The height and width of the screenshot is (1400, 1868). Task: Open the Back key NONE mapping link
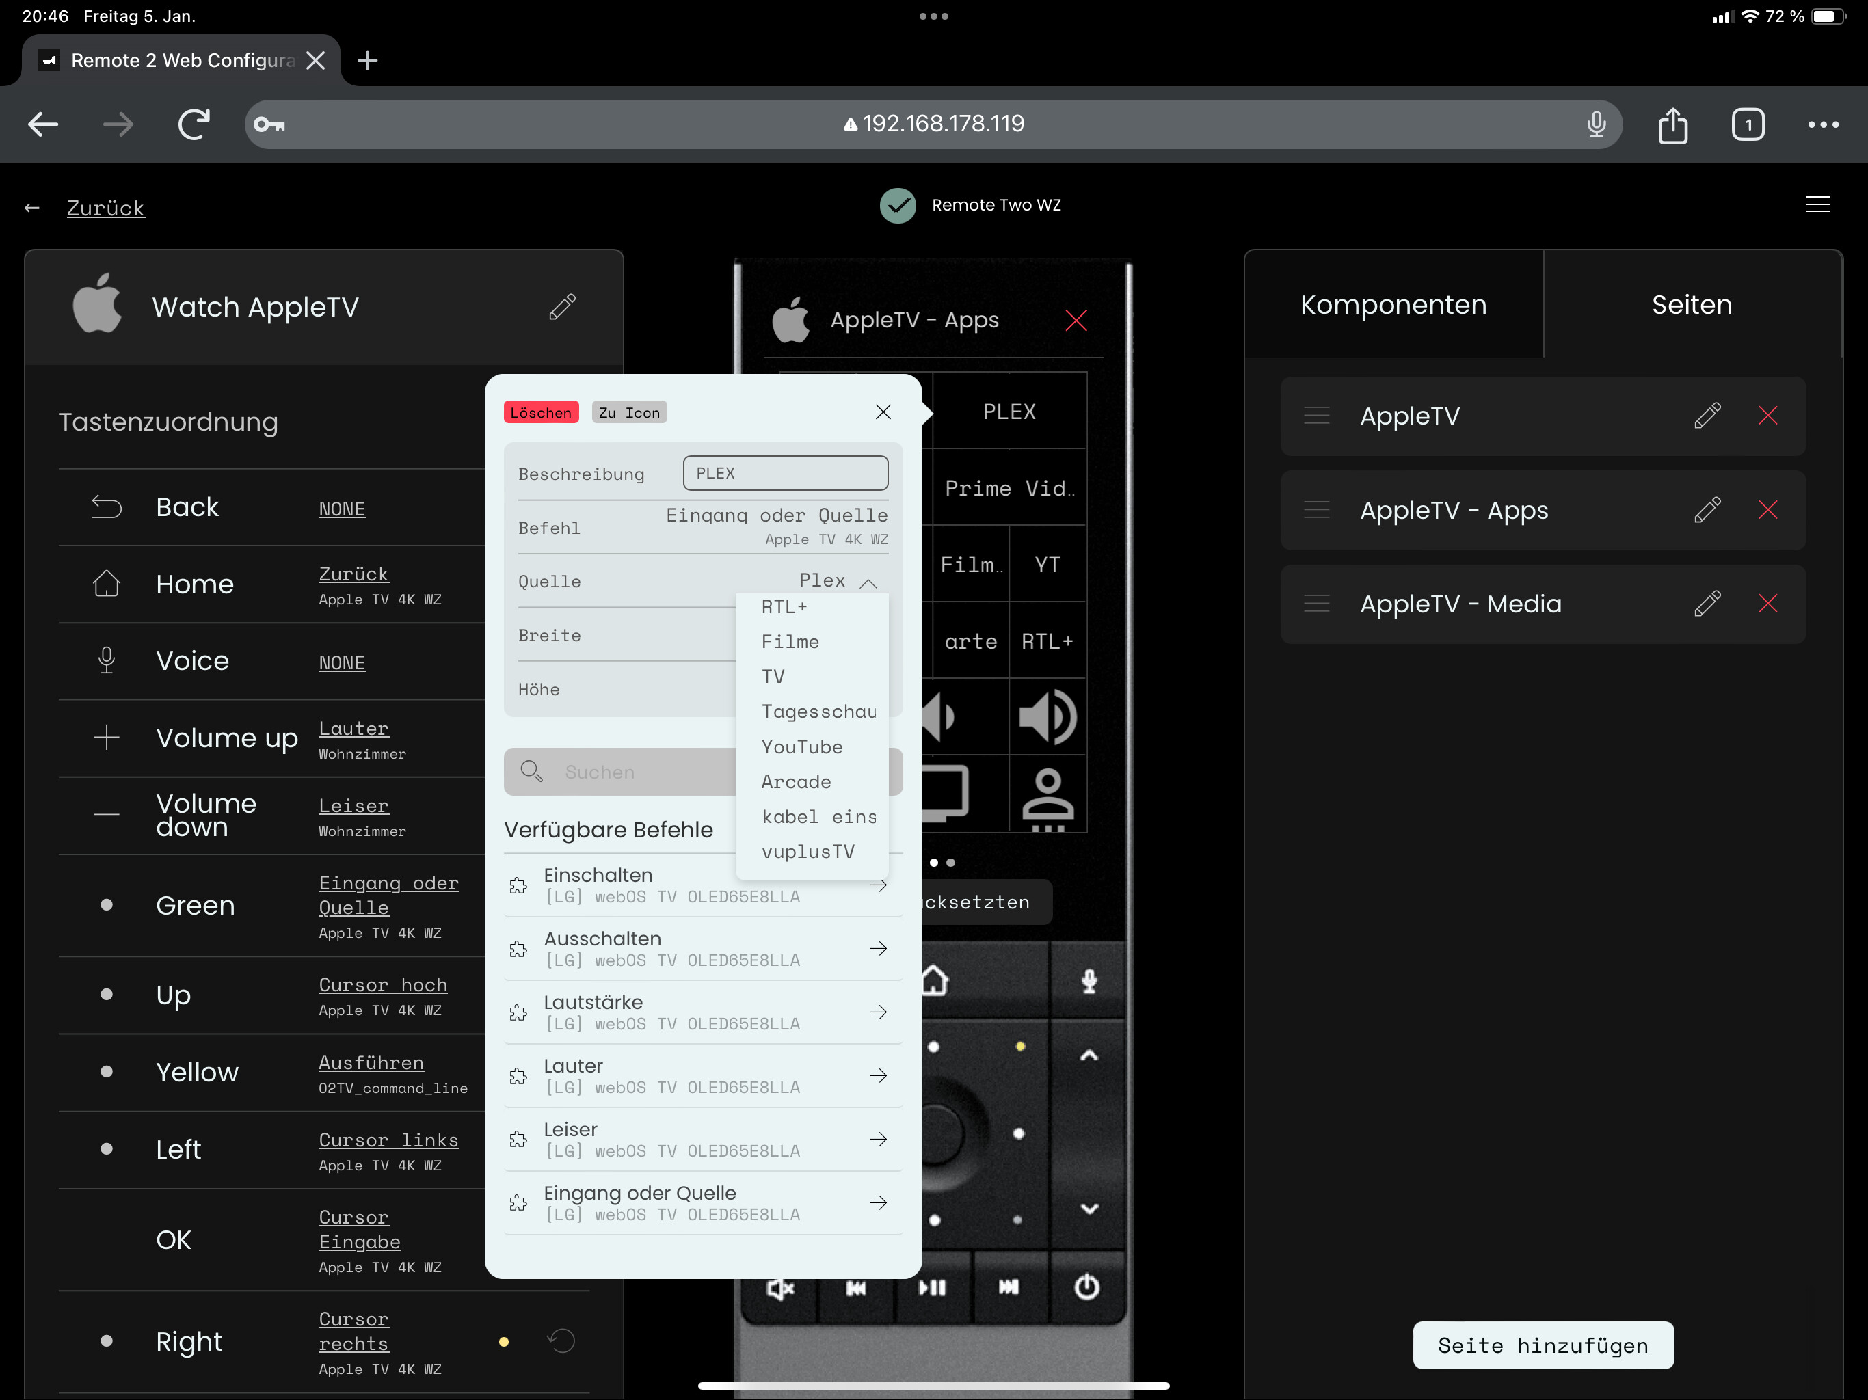342,509
